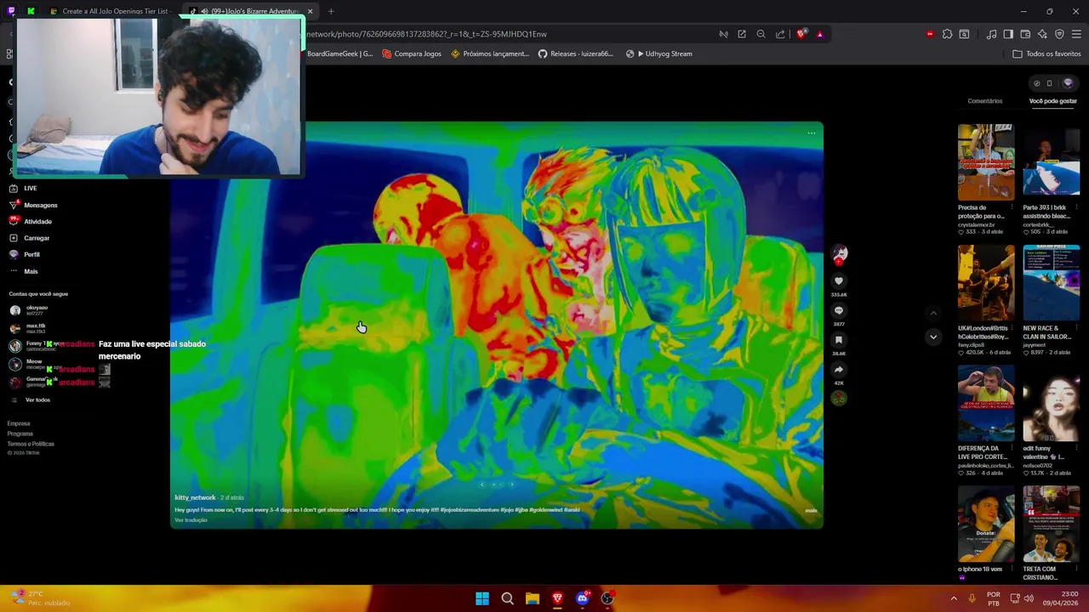Click the zoom magnifier in address bar
This screenshot has height=612, width=1089.
tap(761, 34)
